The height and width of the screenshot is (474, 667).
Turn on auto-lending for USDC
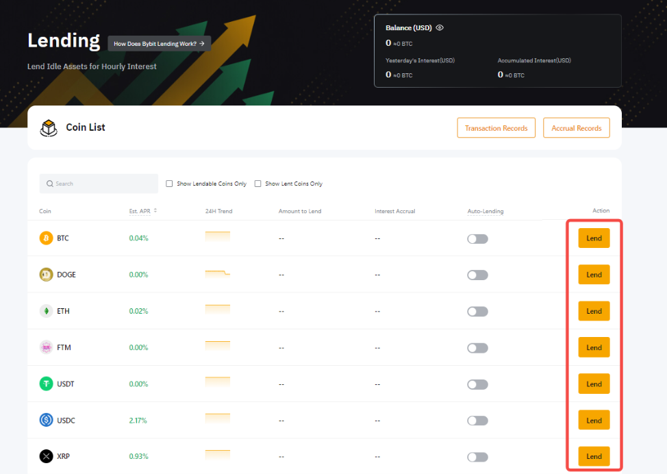(x=477, y=421)
